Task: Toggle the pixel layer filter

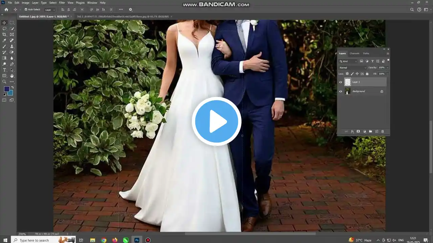Action: 361,61
